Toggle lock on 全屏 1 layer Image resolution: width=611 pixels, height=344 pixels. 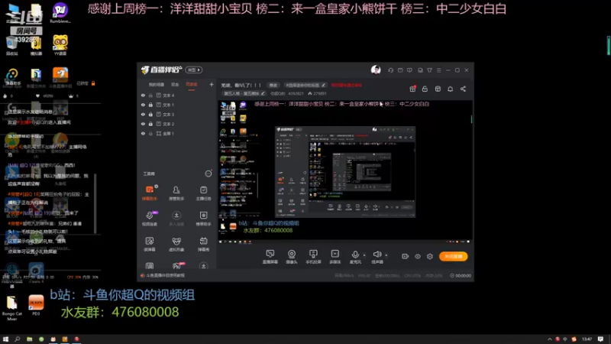[150, 133]
